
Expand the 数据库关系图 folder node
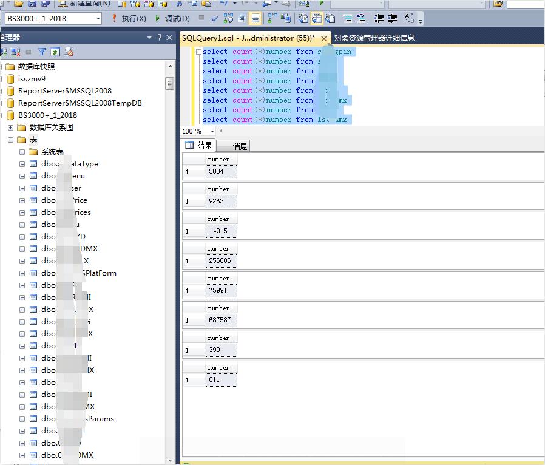click(x=11, y=127)
